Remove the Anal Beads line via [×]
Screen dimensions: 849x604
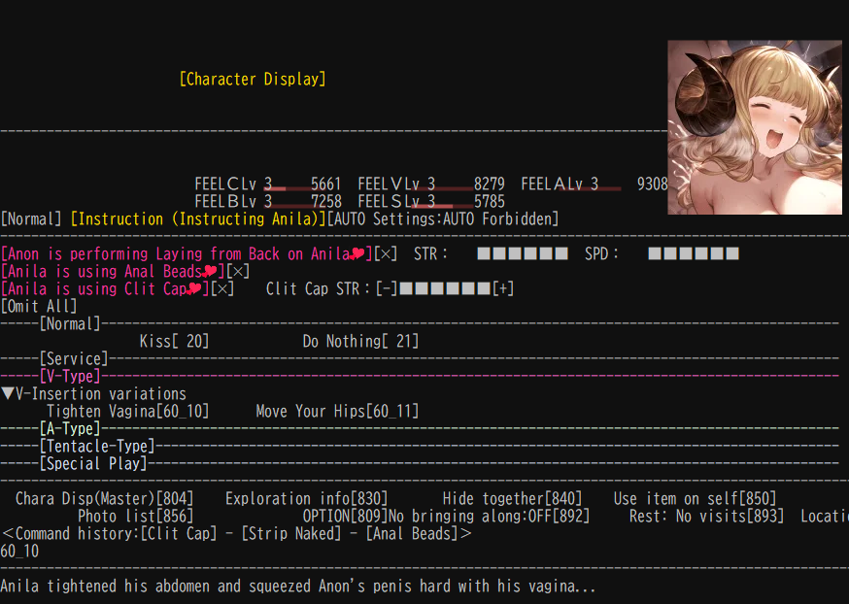pyautogui.click(x=237, y=271)
